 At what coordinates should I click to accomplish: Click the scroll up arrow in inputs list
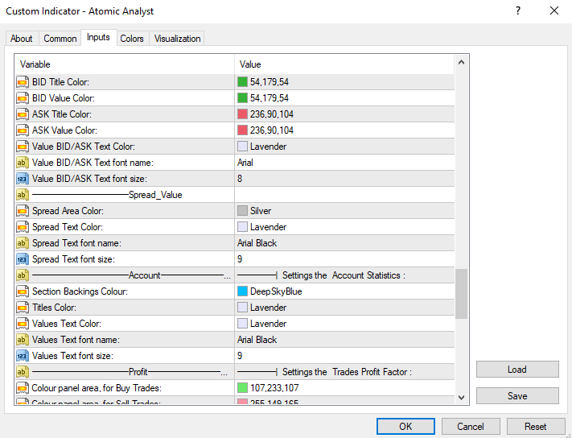click(x=461, y=63)
